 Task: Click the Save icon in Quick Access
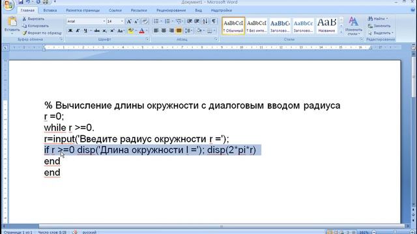[21, 2]
